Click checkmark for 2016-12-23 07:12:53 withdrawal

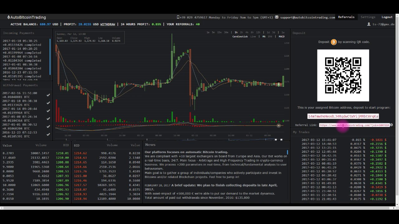point(48,134)
